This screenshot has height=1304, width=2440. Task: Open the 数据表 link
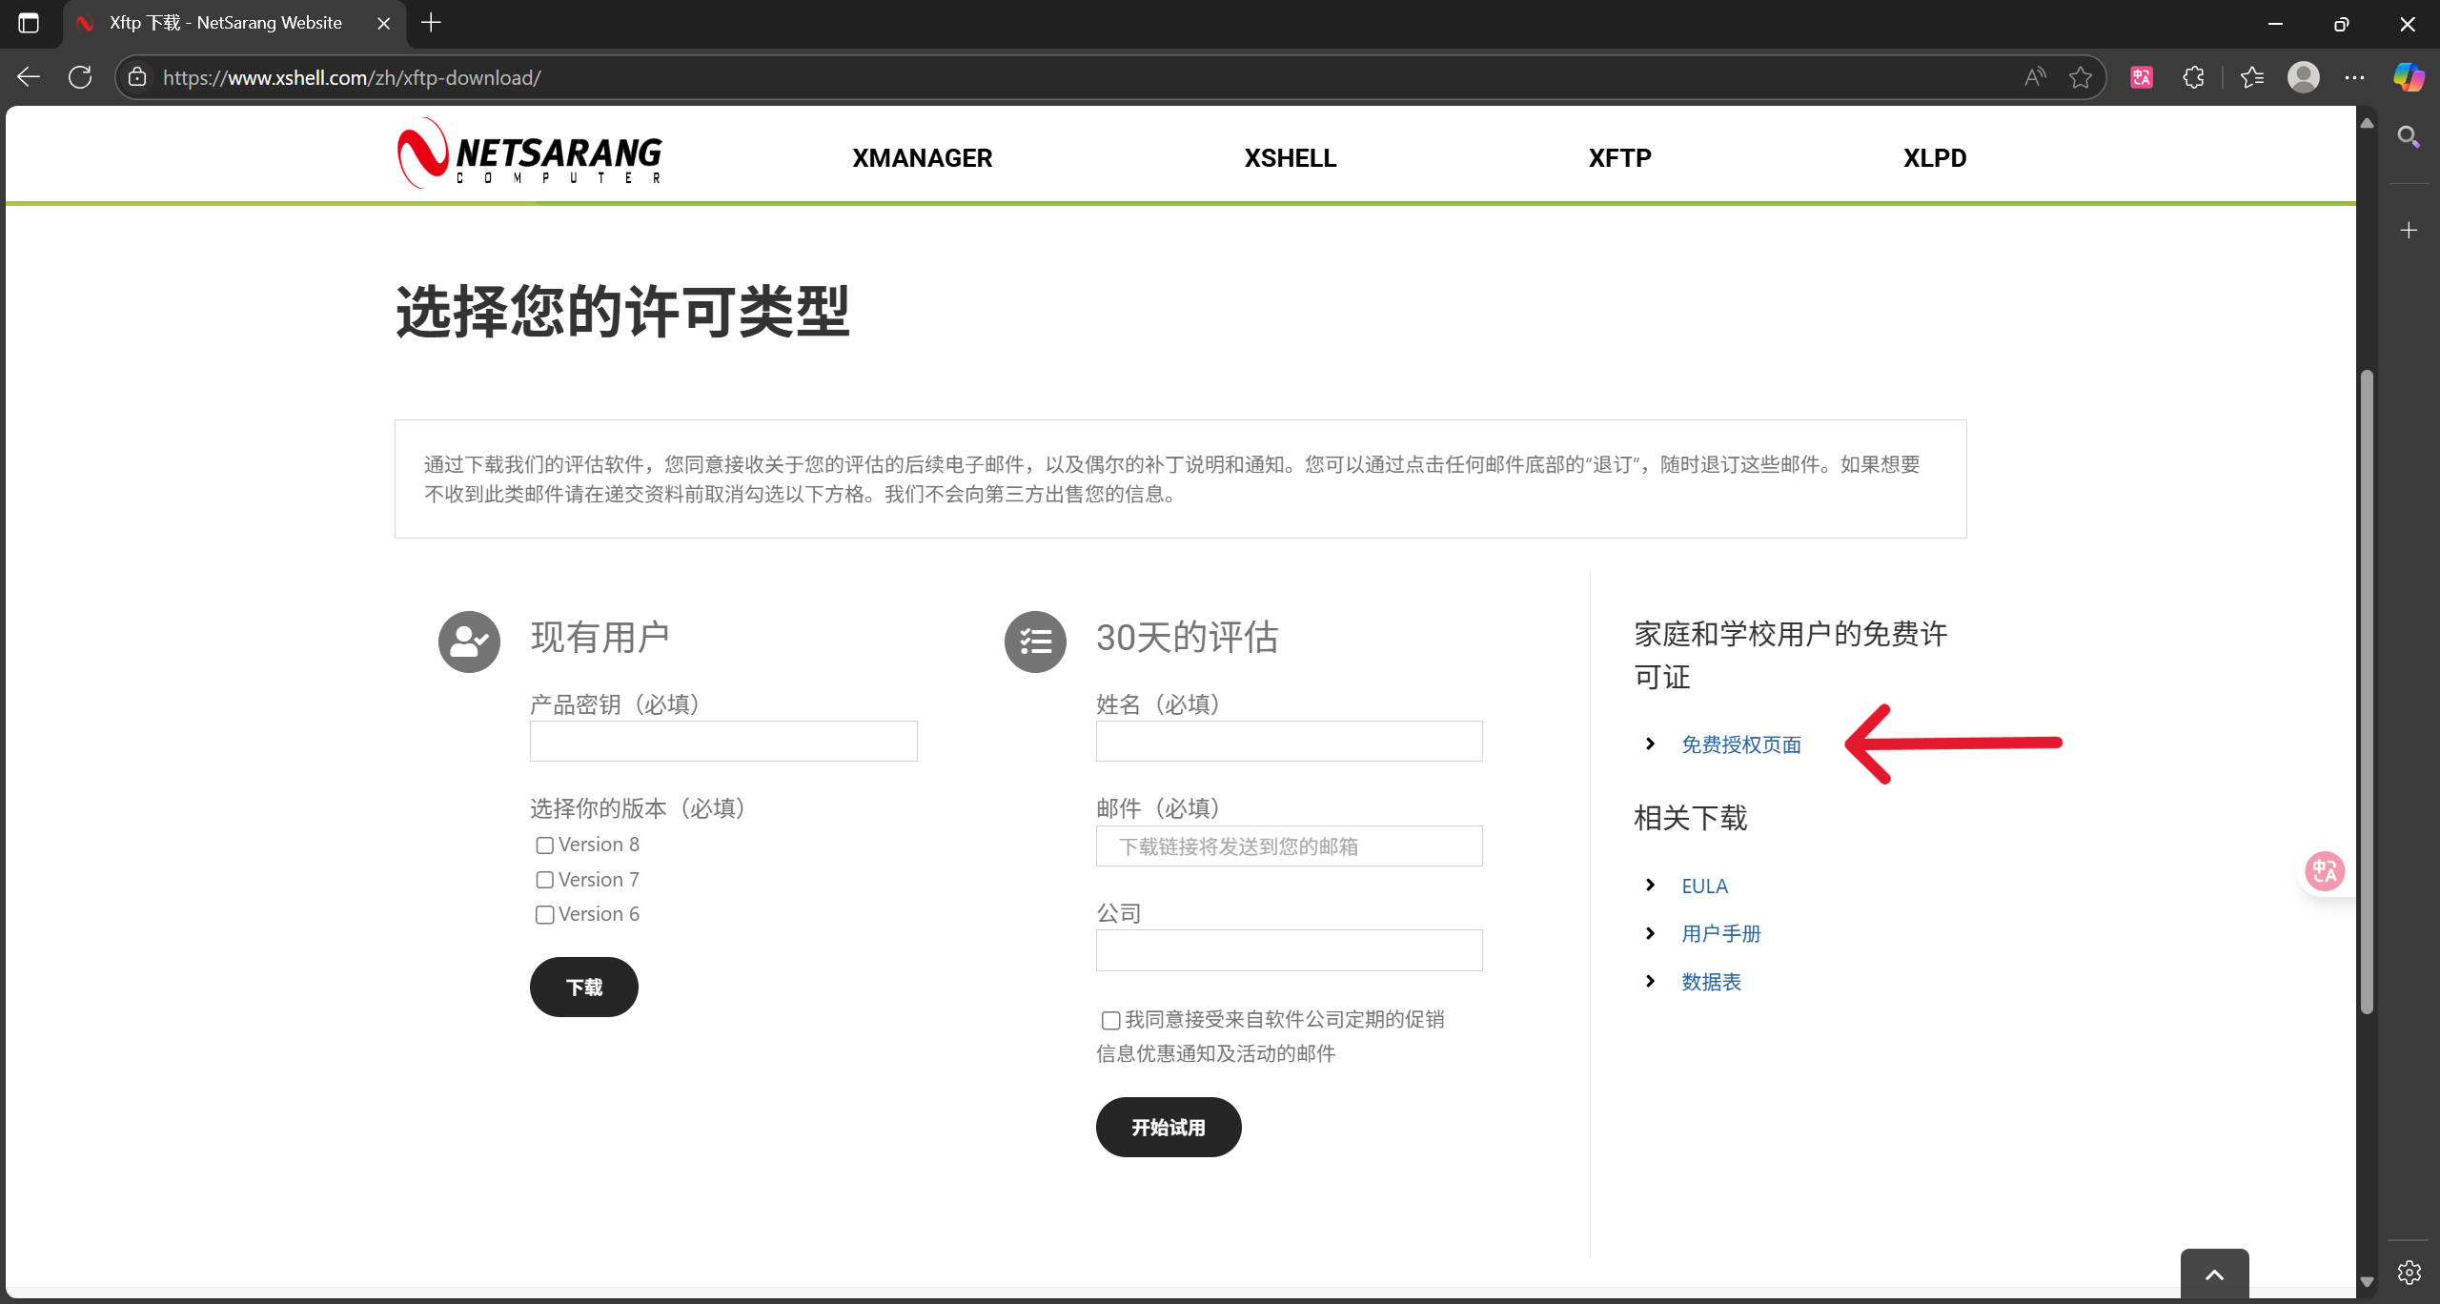click(x=1711, y=981)
